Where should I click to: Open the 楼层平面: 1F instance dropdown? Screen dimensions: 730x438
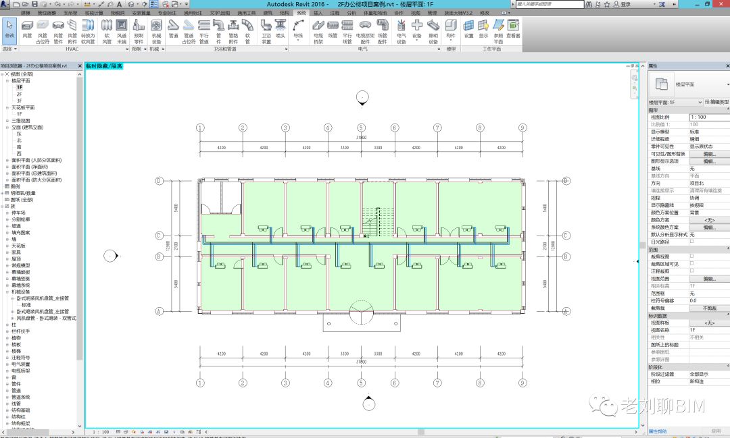tap(675, 103)
